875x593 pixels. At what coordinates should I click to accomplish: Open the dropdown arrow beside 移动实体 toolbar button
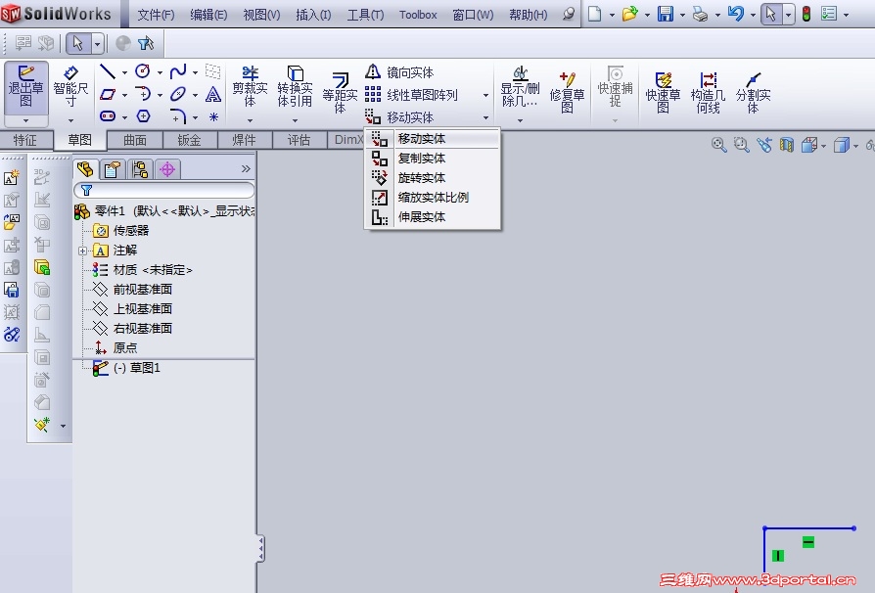tap(485, 117)
